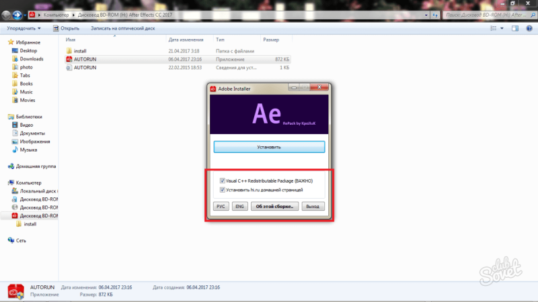Open the Упорядочить menu
538x302 pixels.
24,28
